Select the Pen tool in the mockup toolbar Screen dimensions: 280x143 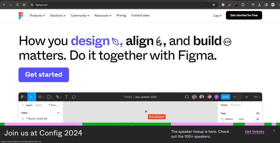point(57,97)
